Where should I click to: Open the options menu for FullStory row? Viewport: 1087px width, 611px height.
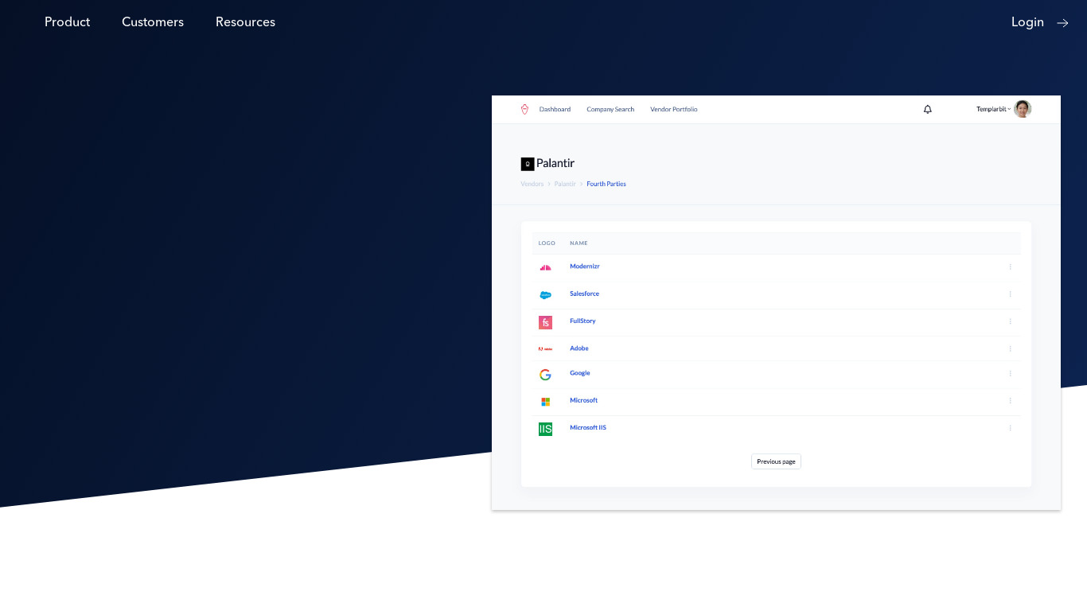1011,321
